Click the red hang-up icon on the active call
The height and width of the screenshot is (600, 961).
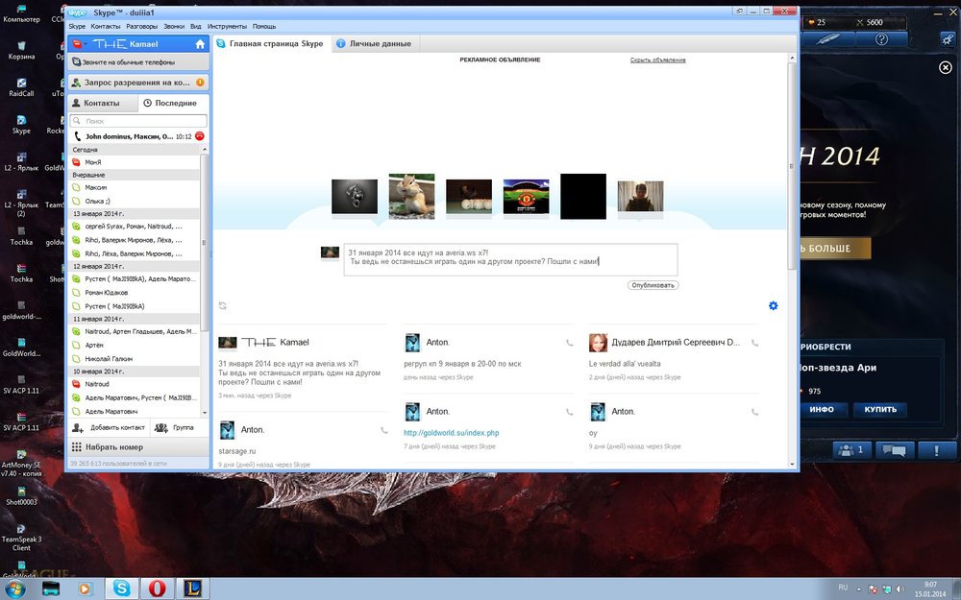coord(200,136)
